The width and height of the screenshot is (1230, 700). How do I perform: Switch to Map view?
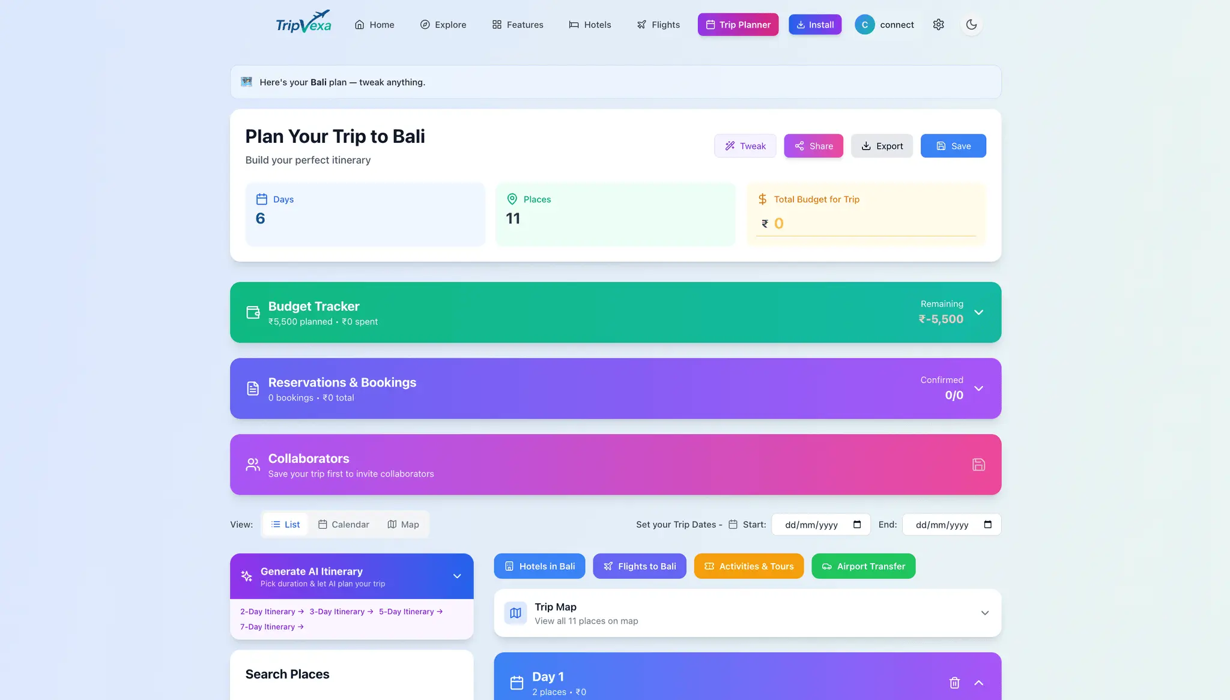404,525
